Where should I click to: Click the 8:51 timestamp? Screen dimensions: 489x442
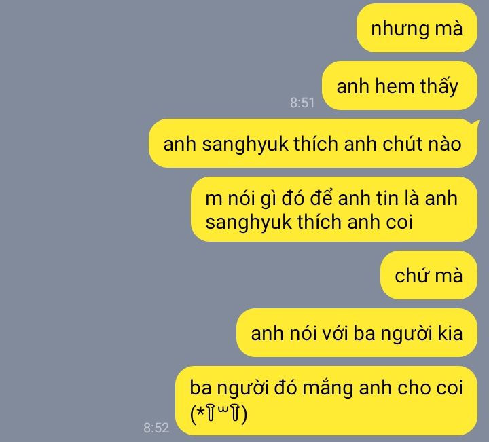pos(302,103)
